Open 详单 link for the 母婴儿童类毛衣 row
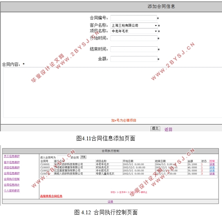 212,174
